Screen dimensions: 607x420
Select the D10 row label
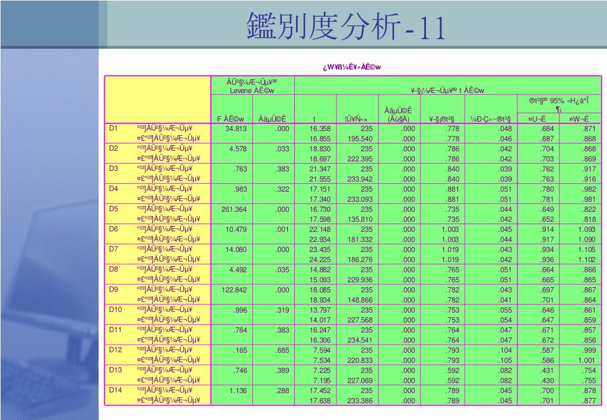115,309
